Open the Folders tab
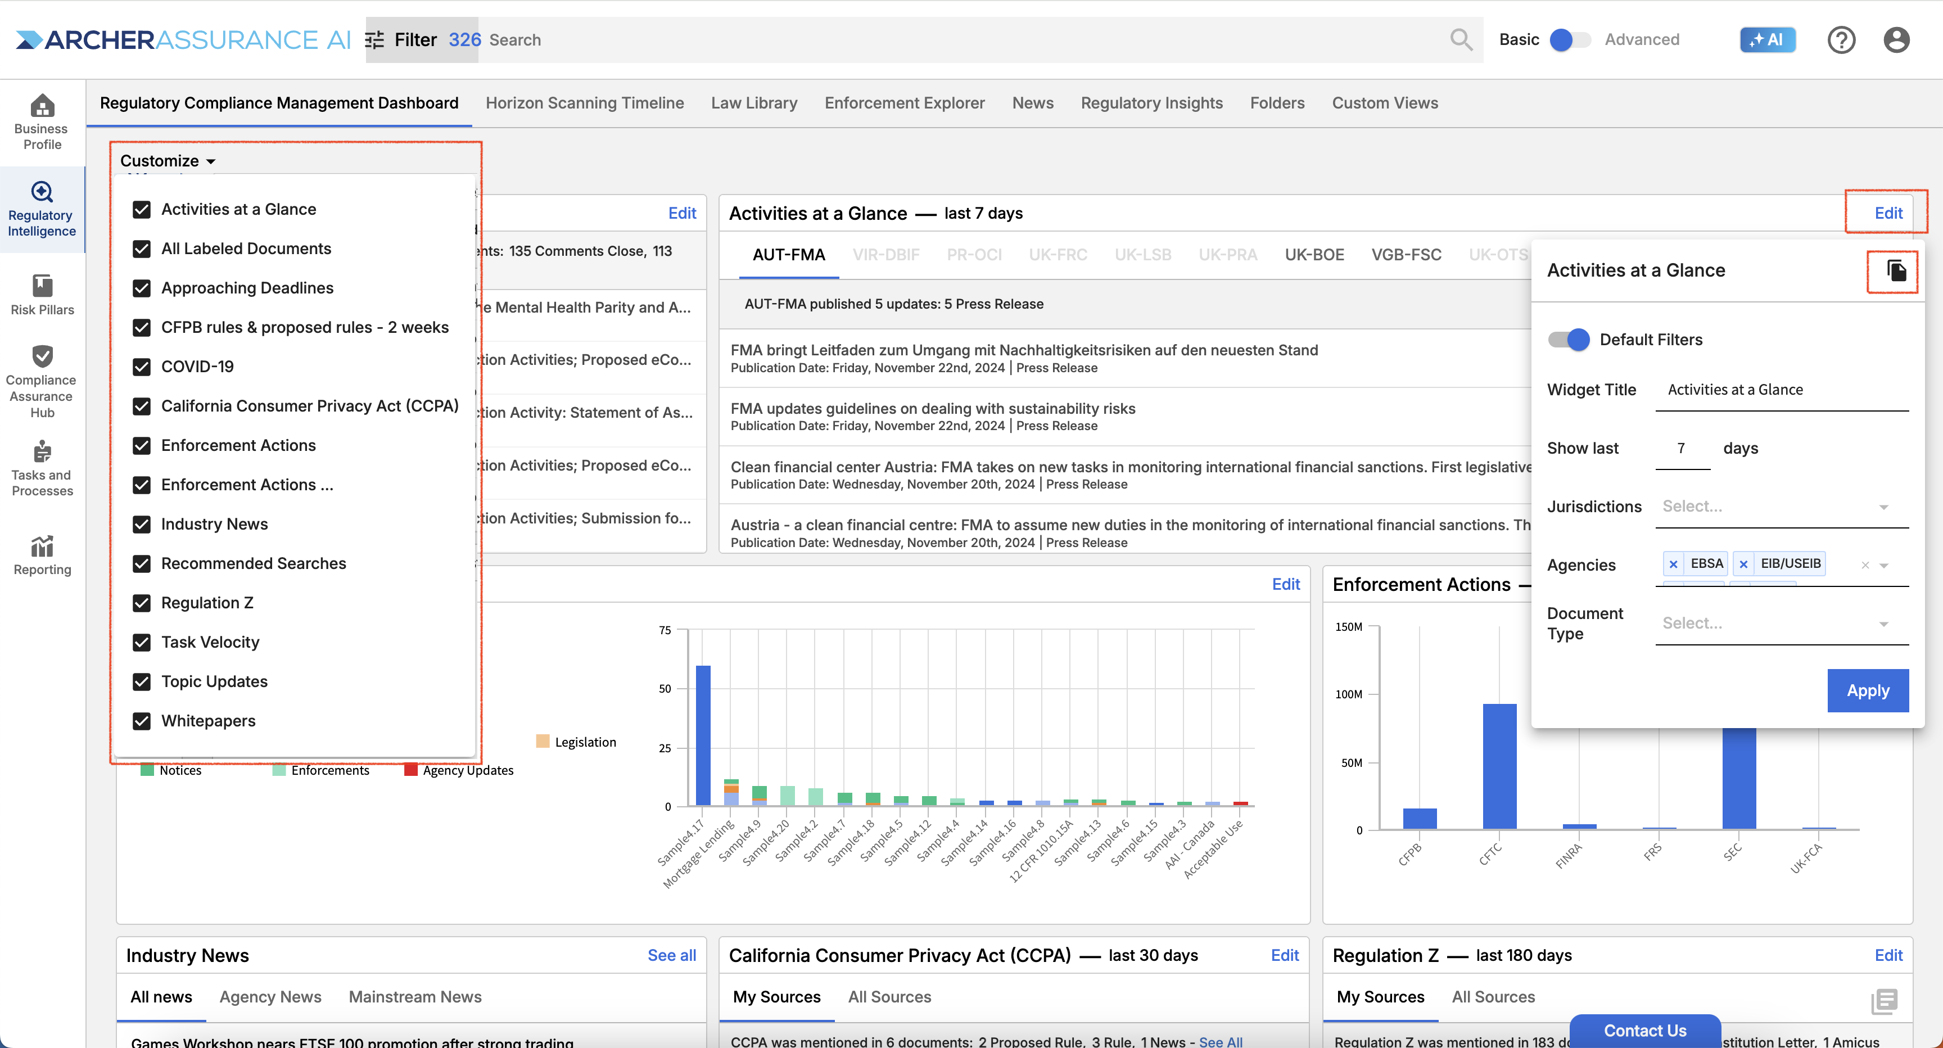Image resolution: width=1943 pixels, height=1048 pixels. click(1277, 103)
